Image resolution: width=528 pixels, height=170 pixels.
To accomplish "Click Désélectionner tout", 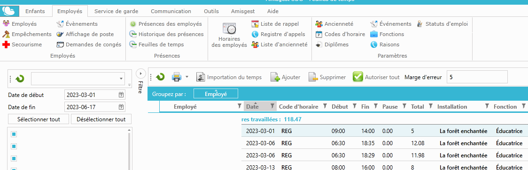I will pyautogui.click(x=101, y=119).
